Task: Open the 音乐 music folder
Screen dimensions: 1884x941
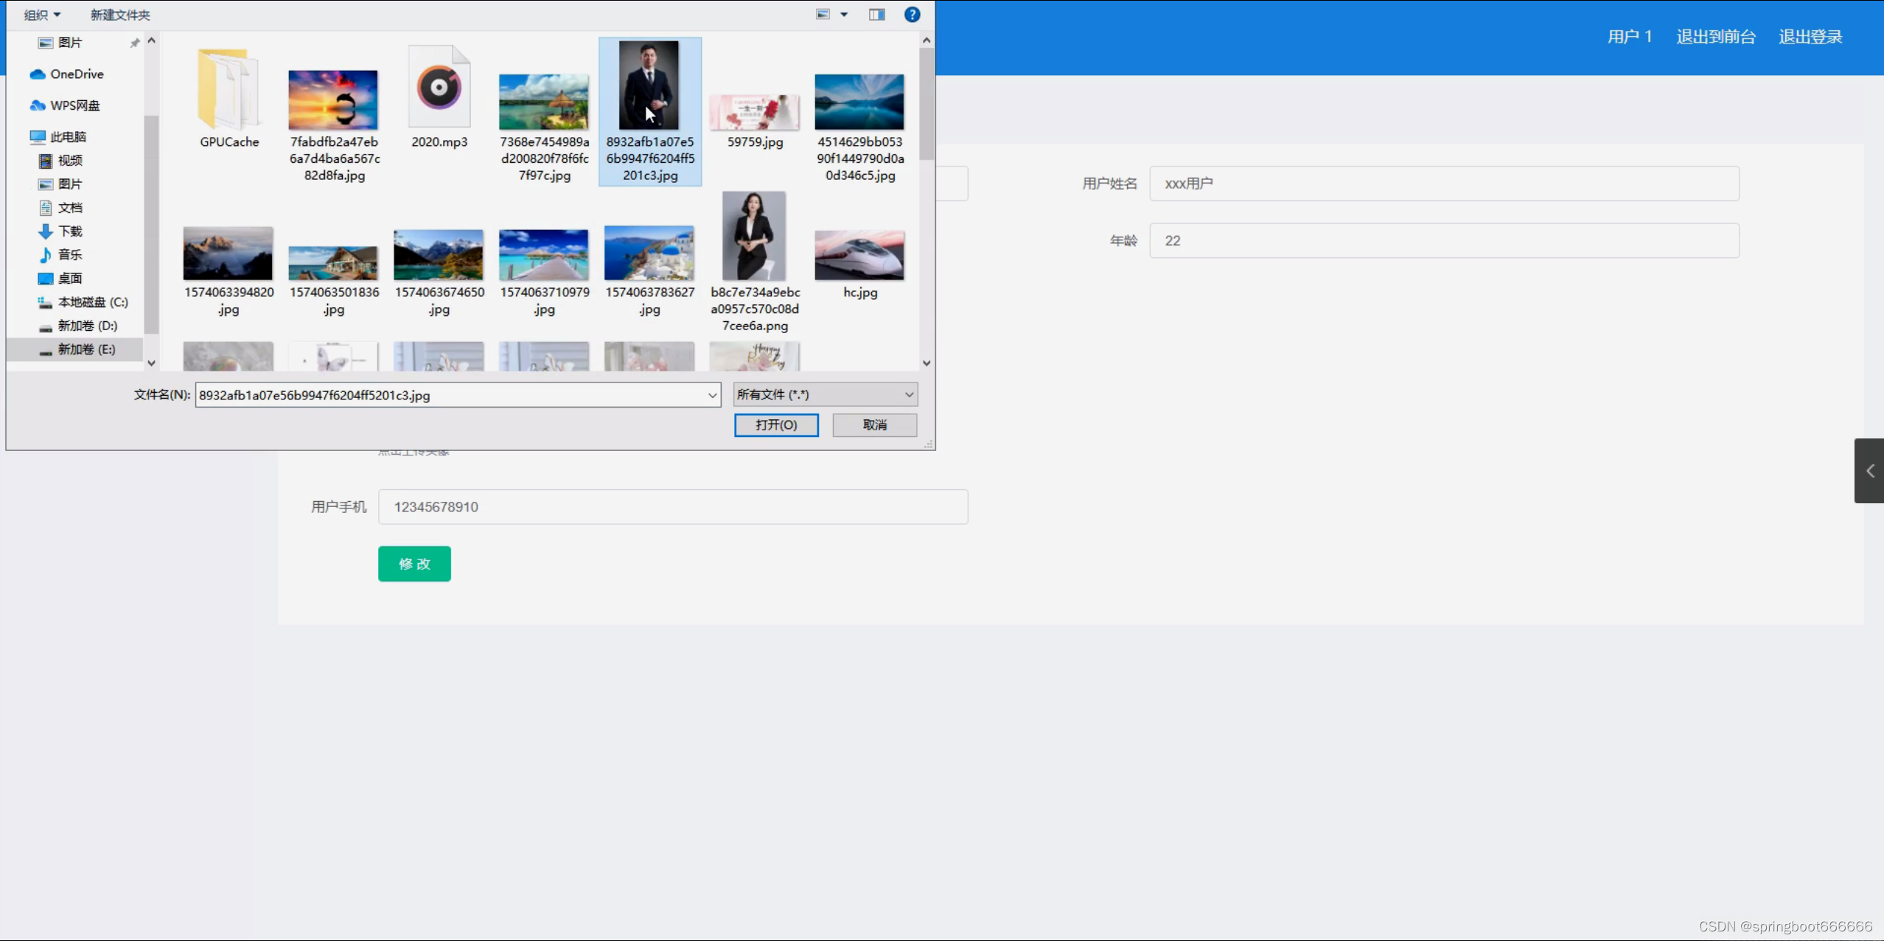Action: click(x=70, y=255)
